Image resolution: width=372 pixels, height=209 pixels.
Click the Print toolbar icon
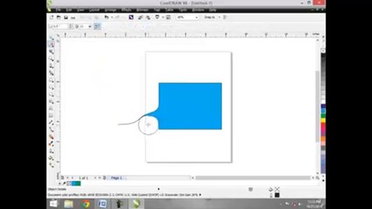[x=73, y=17]
